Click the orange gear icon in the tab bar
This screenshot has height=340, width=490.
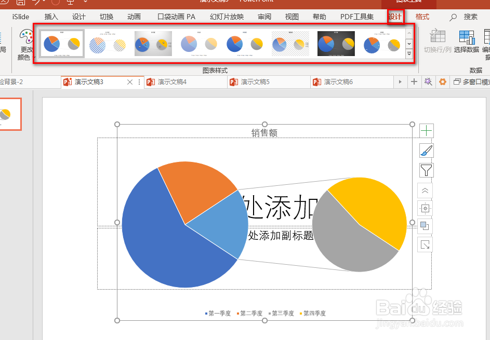(442, 81)
